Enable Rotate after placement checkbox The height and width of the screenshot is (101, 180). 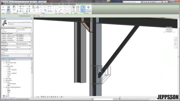(x=19, y=16)
